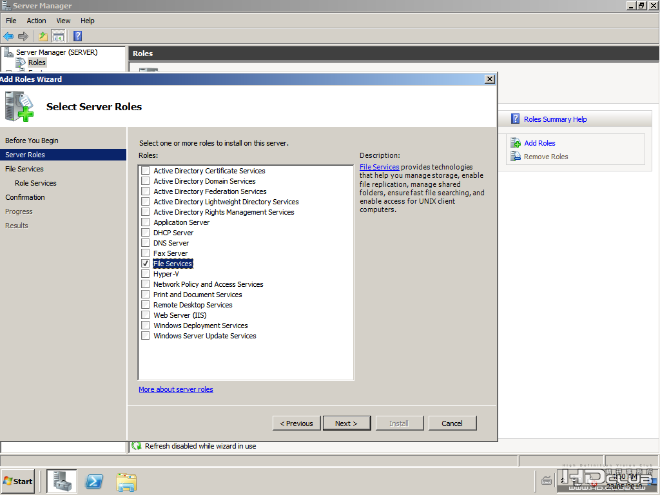Check the Hyper-V role
660x495 pixels.
point(145,273)
